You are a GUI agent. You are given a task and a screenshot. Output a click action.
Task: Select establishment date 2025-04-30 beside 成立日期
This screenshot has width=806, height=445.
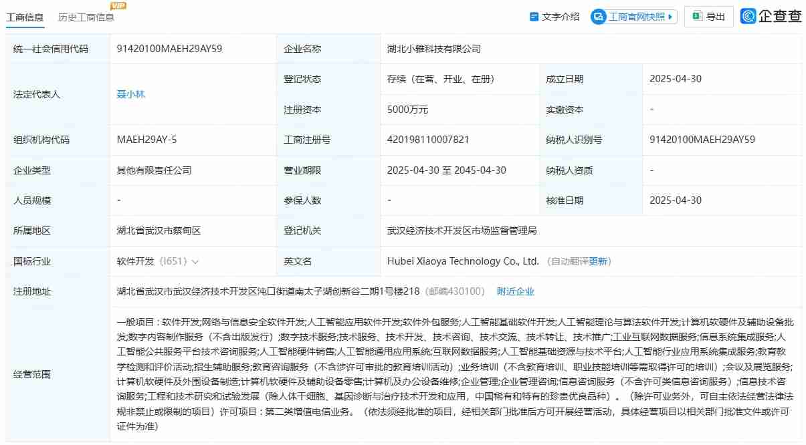676,79
